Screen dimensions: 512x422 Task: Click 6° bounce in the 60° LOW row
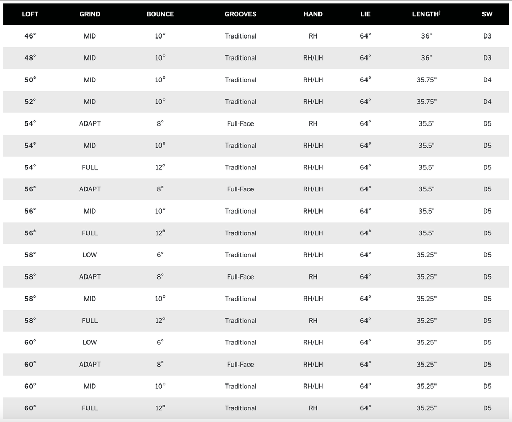(x=160, y=342)
